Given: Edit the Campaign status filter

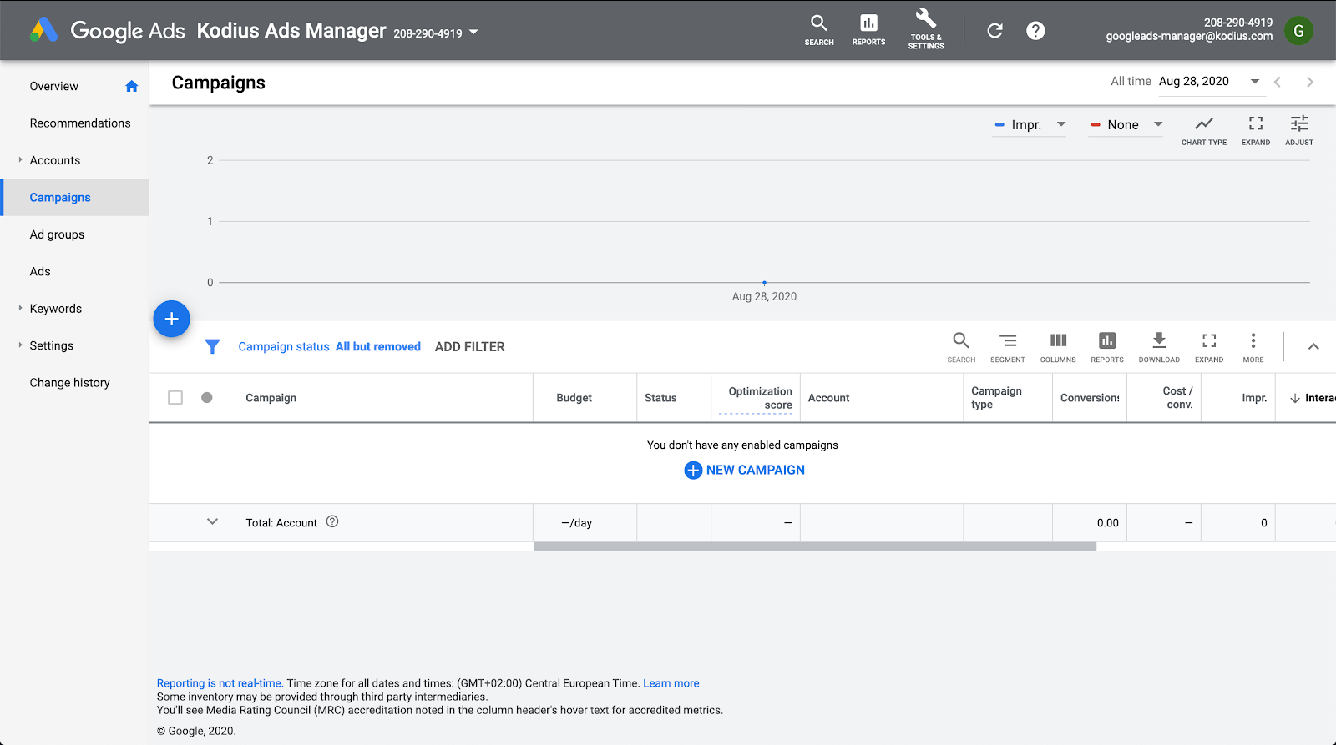Looking at the screenshot, I should click(x=329, y=346).
